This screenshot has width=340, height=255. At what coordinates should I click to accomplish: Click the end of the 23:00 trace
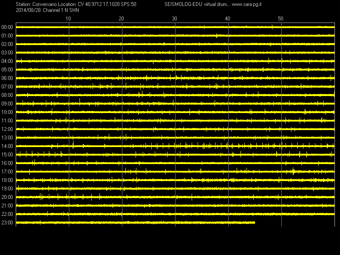pyautogui.click(x=254, y=222)
